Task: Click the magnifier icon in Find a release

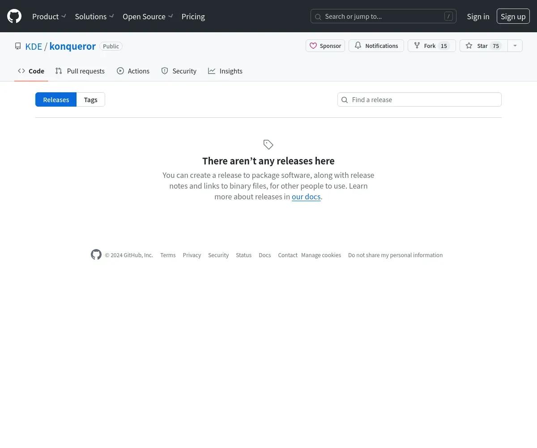Action: [345, 100]
